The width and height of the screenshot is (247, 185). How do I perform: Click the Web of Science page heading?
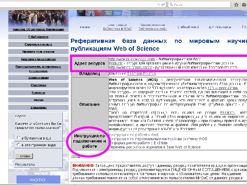(x=159, y=45)
